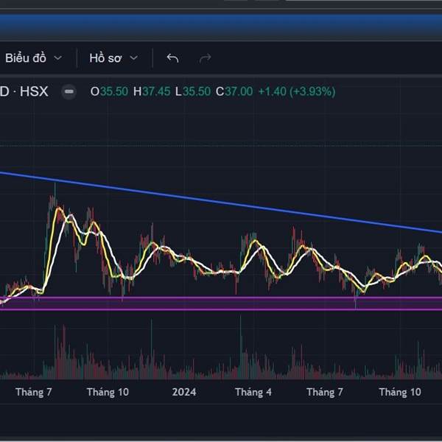The image size is (442, 442).
Task: Select the purple support zone rectangle
Action: pos(221,304)
